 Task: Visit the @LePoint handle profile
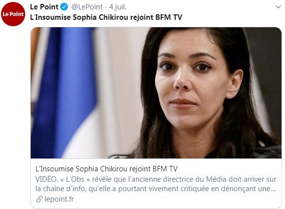click(x=87, y=7)
